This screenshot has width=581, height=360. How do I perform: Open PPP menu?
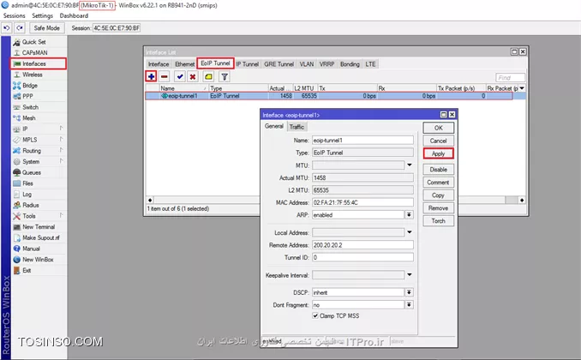[x=27, y=96]
